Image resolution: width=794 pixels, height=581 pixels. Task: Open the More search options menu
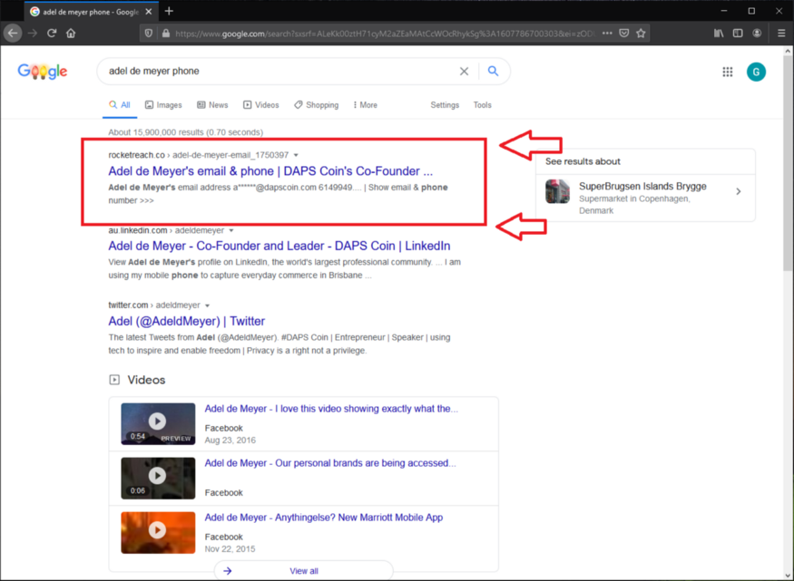pos(365,105)
